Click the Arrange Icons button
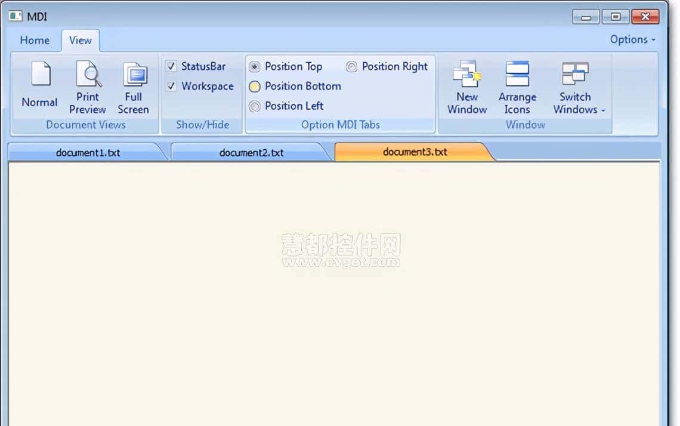Image resolution: width=680 pixels, height=426 pixels. click(517, 75)
